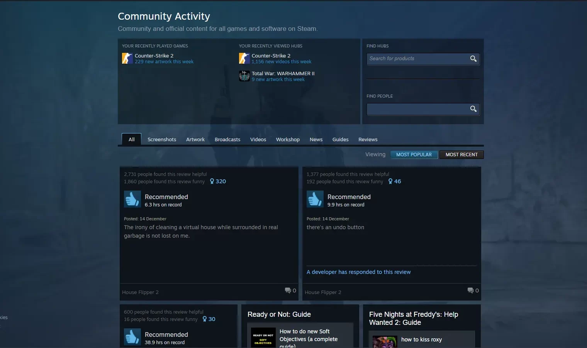Open the Broadcasts tab
Image resolution: width=587 pixels, height=348 pixels.
click(x=227, y=139)
